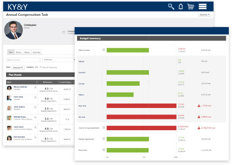Click the sort icon in the Name column header

(37, 82)
